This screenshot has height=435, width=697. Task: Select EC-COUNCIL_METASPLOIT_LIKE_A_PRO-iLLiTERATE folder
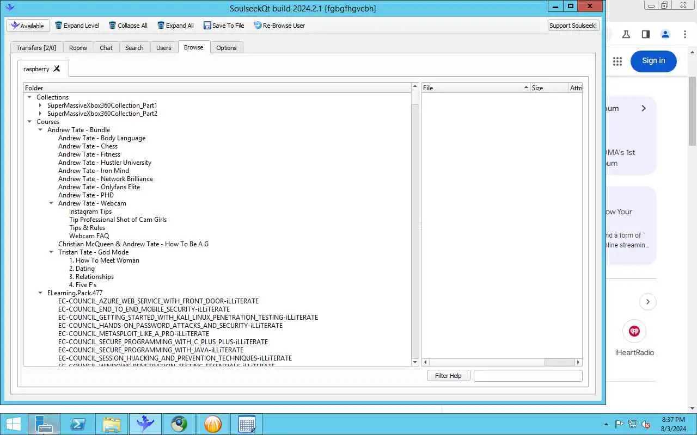tap(133, 334)
